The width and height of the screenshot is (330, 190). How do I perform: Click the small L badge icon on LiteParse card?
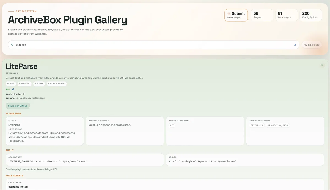tap(322, 65)
